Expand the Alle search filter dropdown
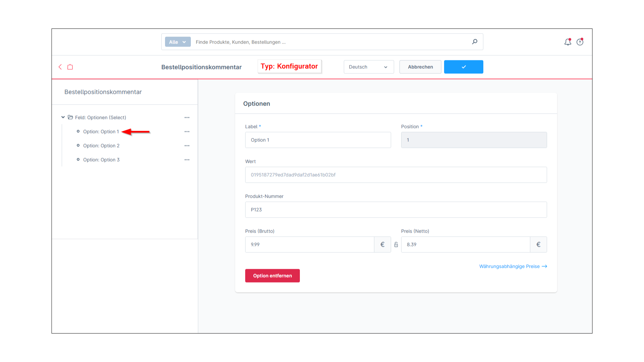644x362 pixels. tap(177, 42)
